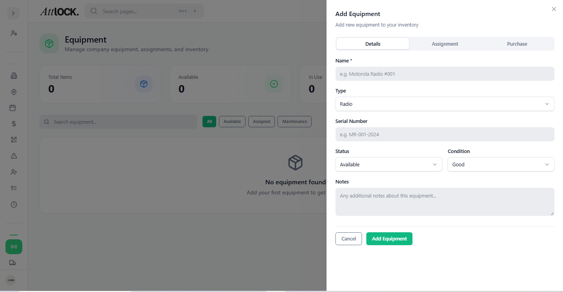Open the Type dropdown showing Radio
The image size is (563, 292).
[445, 104]
